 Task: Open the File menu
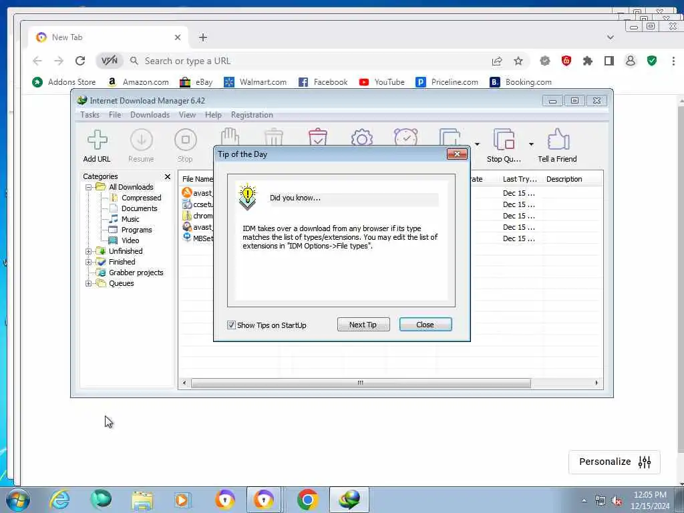[x=115, y=115]
